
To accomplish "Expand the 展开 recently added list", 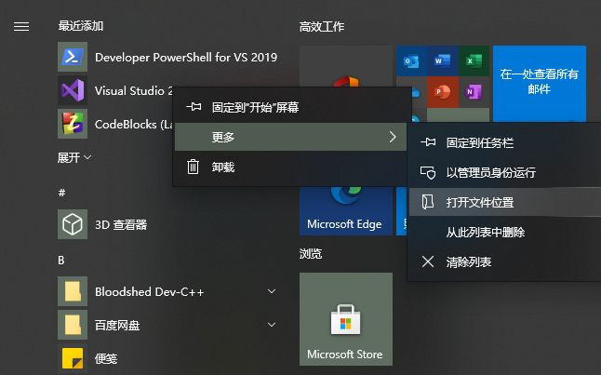I will [74, 157].
